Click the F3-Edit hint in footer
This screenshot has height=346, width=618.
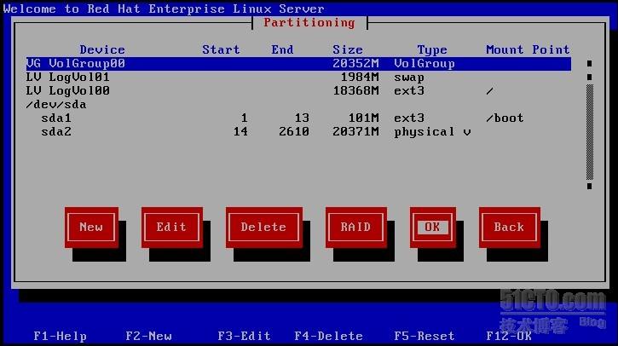coord(244,336)
